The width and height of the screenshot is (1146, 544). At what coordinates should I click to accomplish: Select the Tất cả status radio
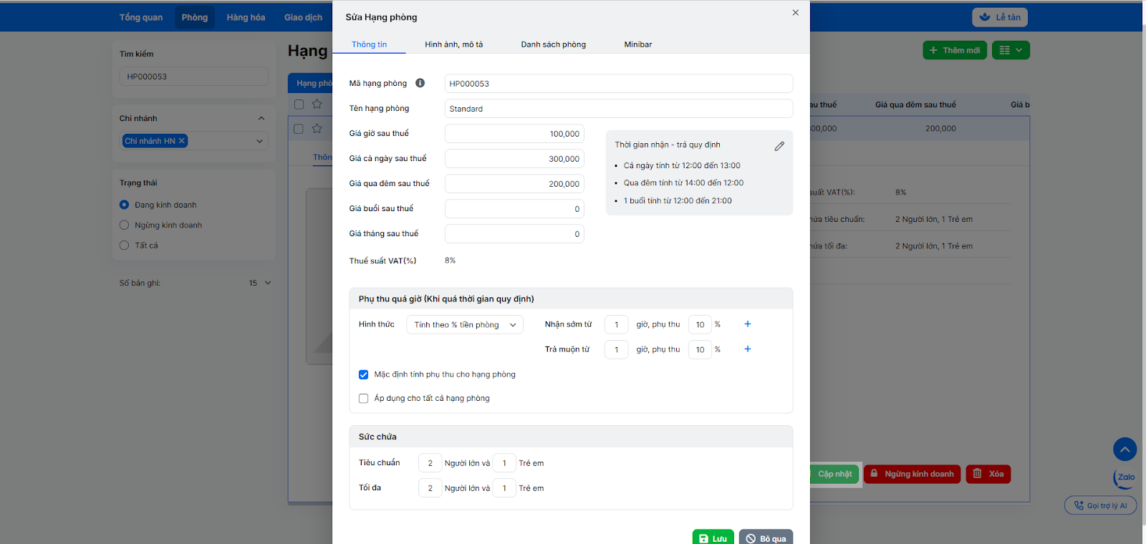pos(124,246)
